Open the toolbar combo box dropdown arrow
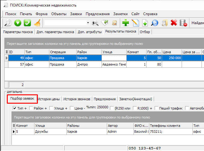Screen dimensions: 204x151 tap(88, 23)
